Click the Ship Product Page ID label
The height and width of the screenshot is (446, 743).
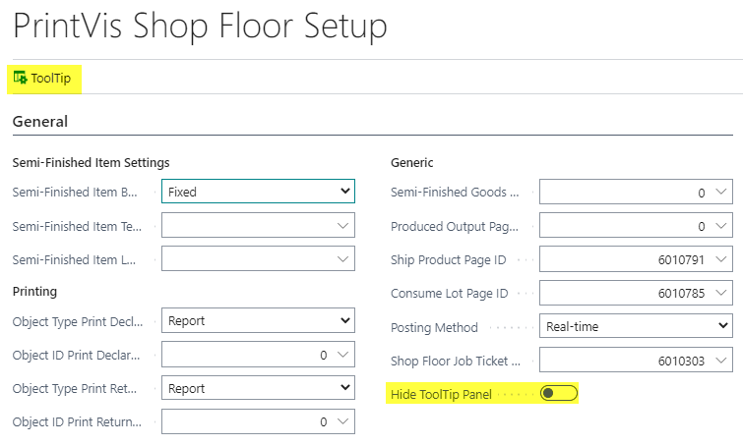point(449,259)
